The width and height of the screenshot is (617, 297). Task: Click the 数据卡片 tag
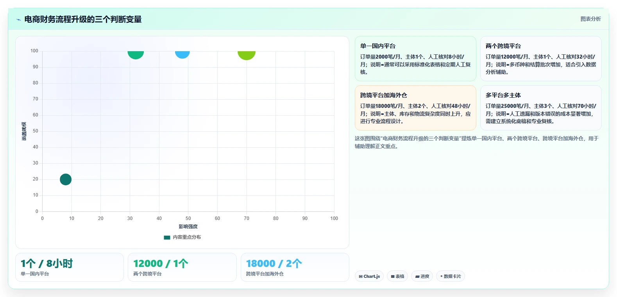click(x=451, y=276)
